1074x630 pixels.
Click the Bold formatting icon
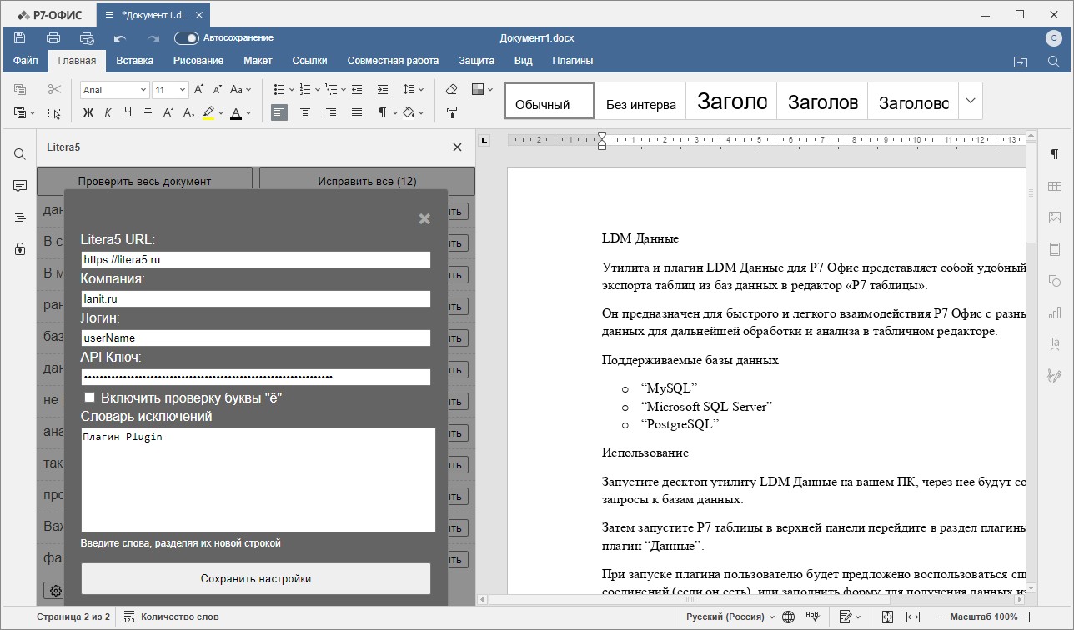pos(88,112)
